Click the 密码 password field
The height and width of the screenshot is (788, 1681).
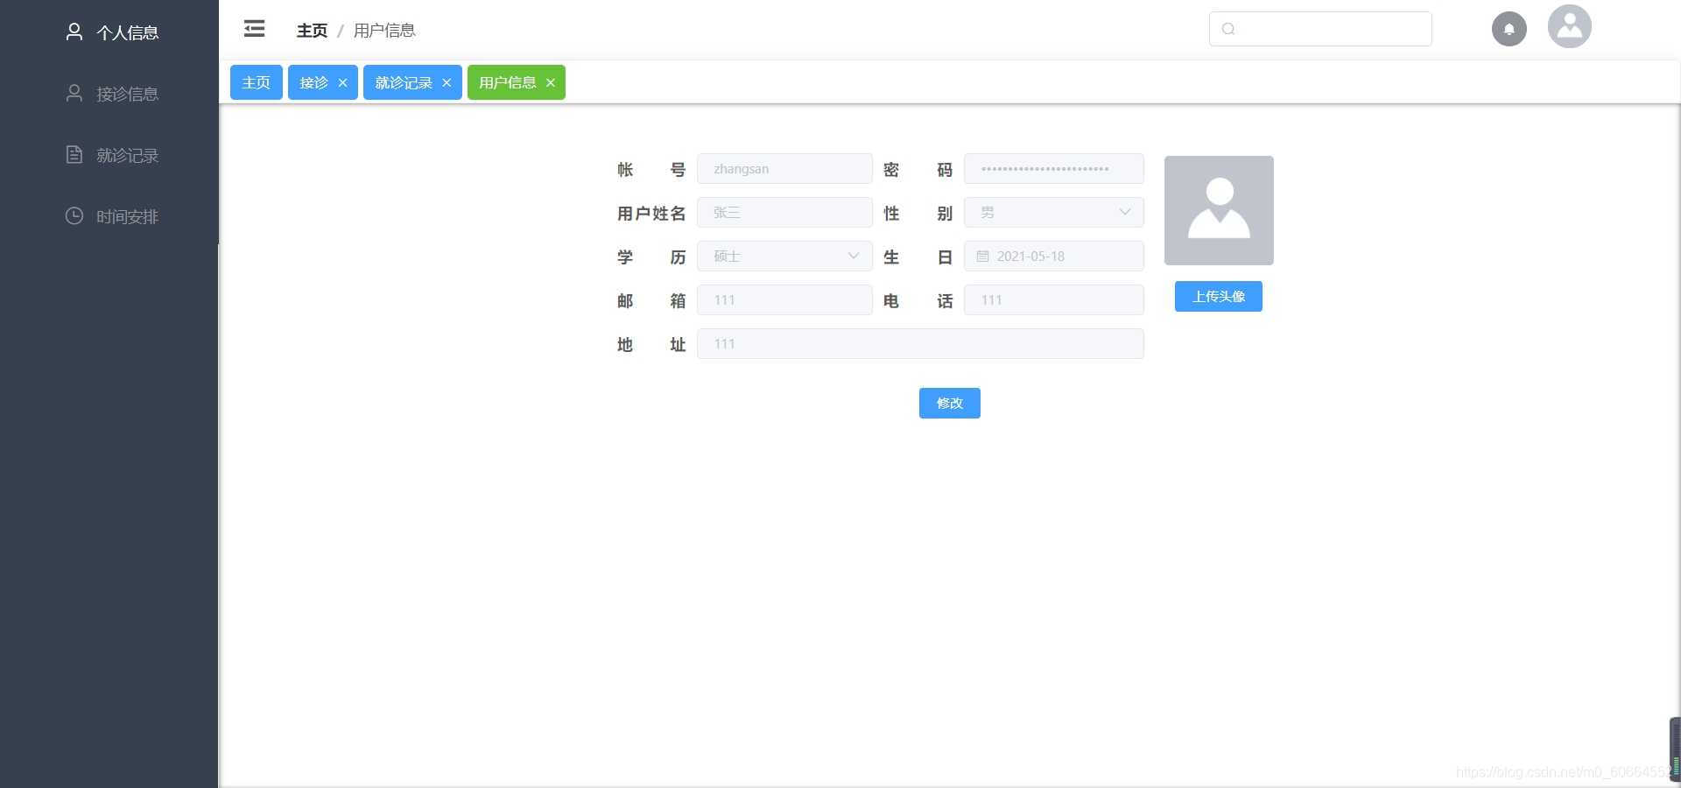pyautogui.click(x=1054, y=169)
